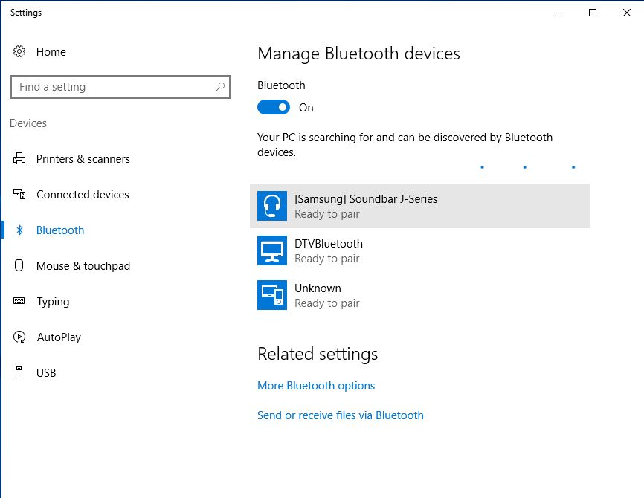Click the AutoPlay icon

click(x=19, y=337)
